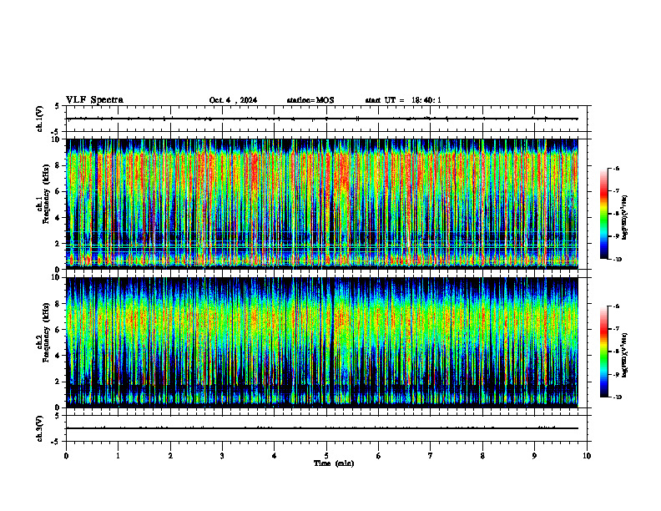The height and width of the screenshot is (511, 661).
Task: Click the ch.2 colorbar "-10" tick label
Action: point(617,397)
